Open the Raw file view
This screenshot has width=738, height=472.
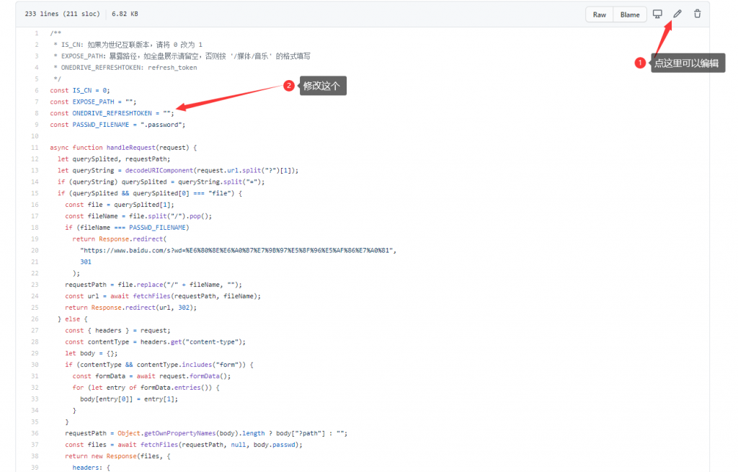599,14
